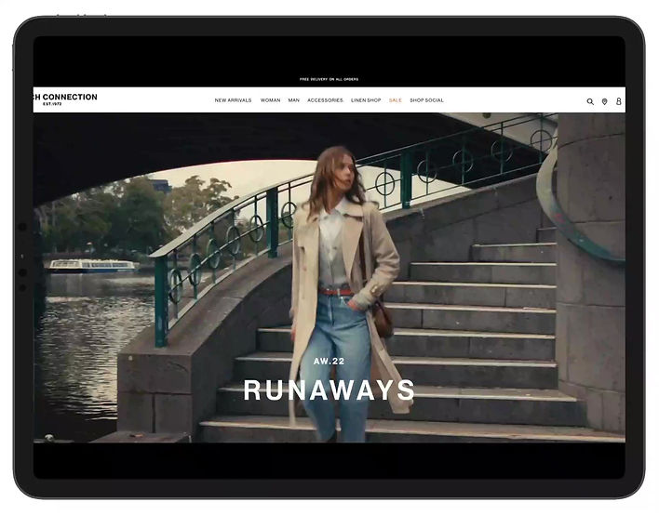Open the Sale menu item
This screenshot has height=515, width=659.
click(x=396, y=100)
